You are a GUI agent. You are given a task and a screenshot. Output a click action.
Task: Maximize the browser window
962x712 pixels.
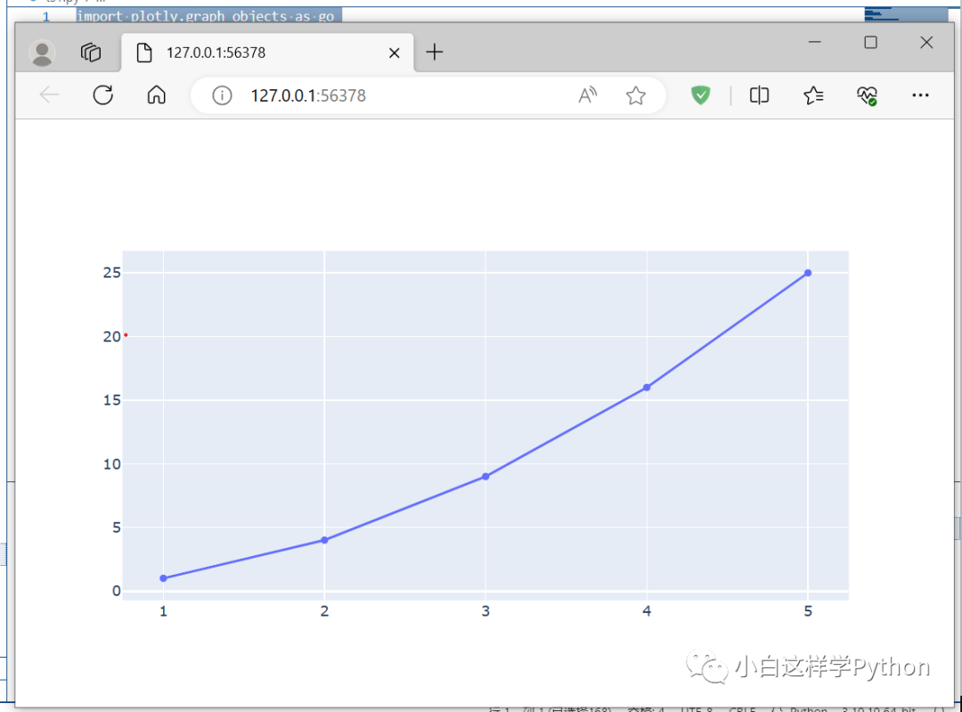[870, 42]
